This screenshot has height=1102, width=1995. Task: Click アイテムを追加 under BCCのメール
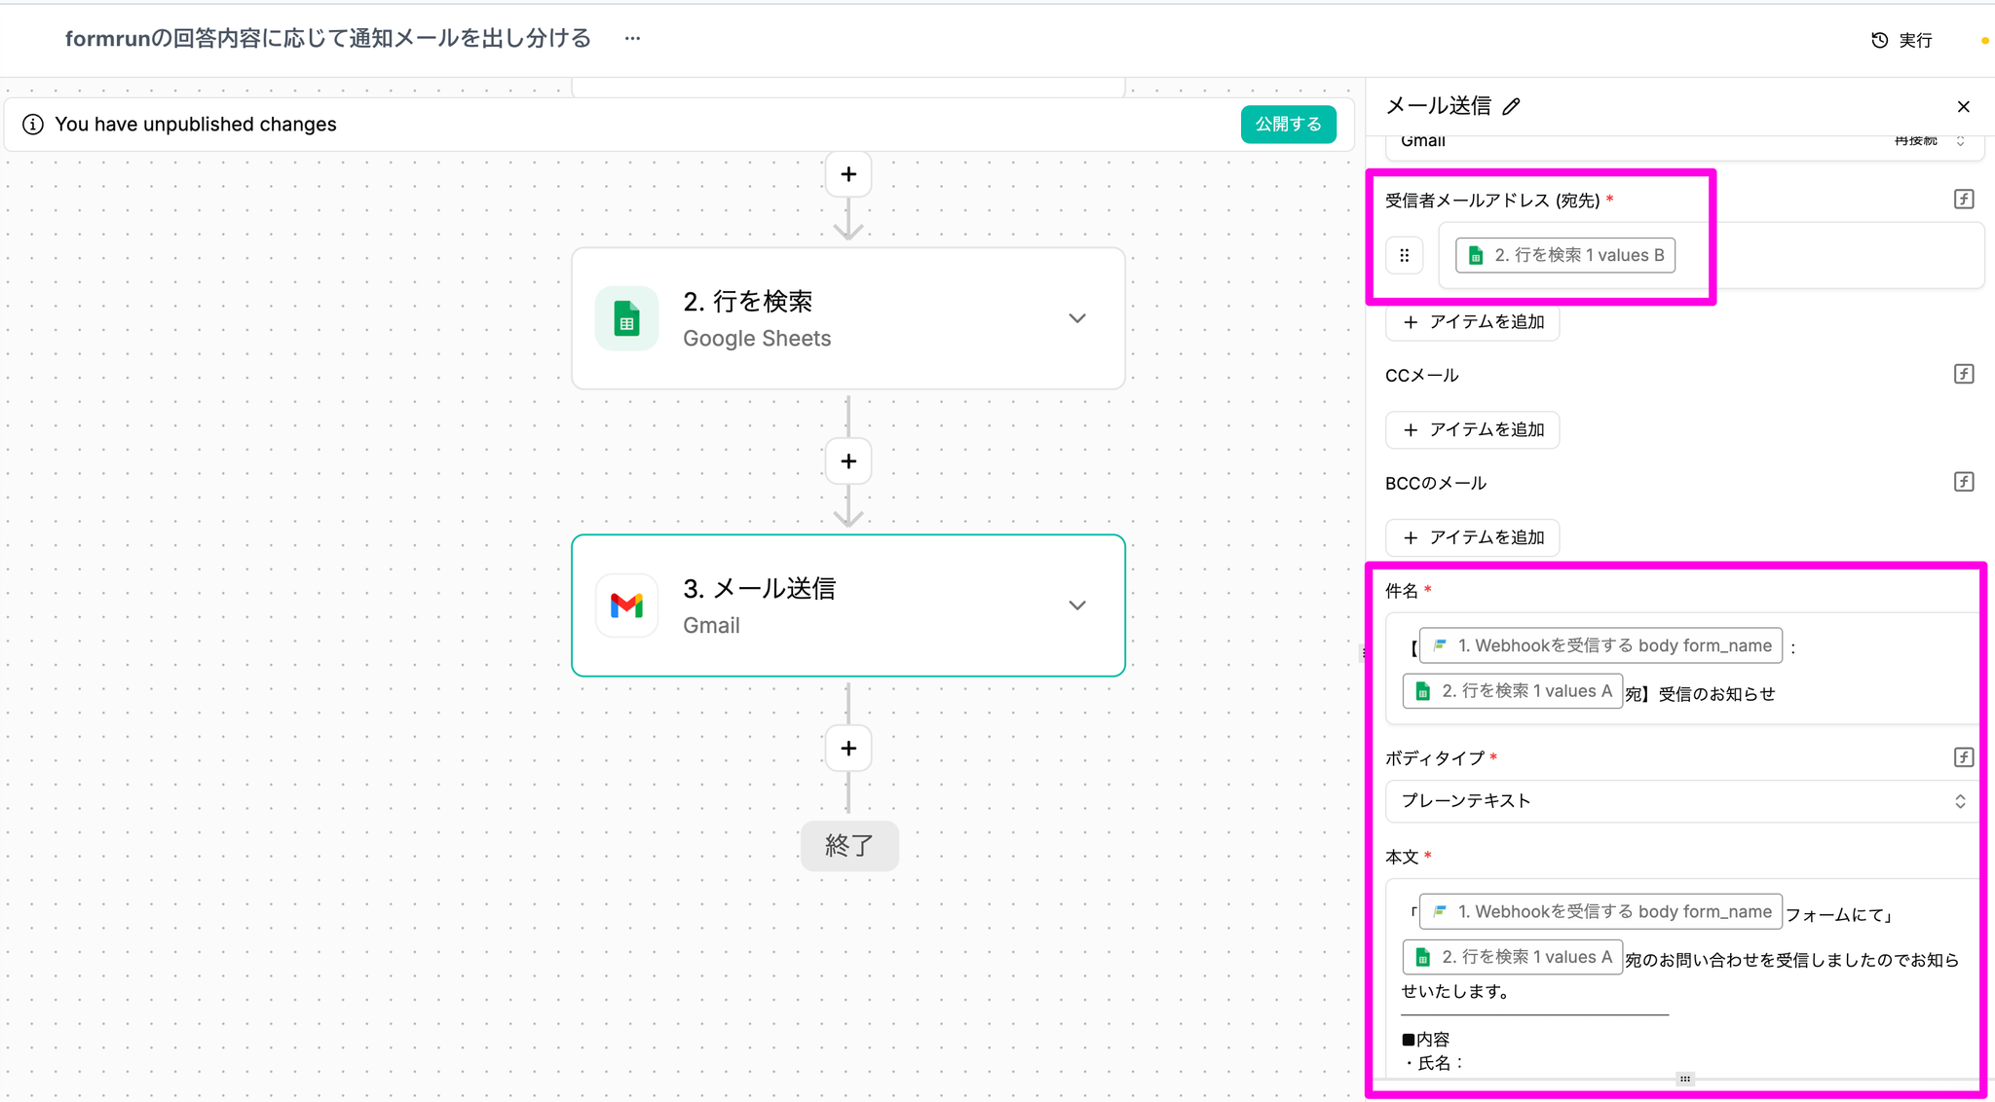[x=1472, y=537]
